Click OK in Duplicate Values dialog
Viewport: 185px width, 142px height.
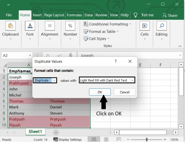click(x=100, y=92)
